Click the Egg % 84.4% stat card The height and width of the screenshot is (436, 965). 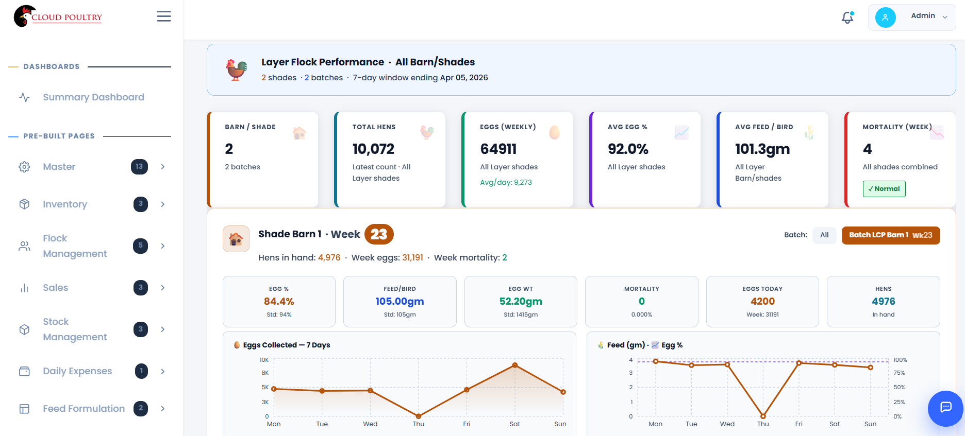[x=279, y=302]
